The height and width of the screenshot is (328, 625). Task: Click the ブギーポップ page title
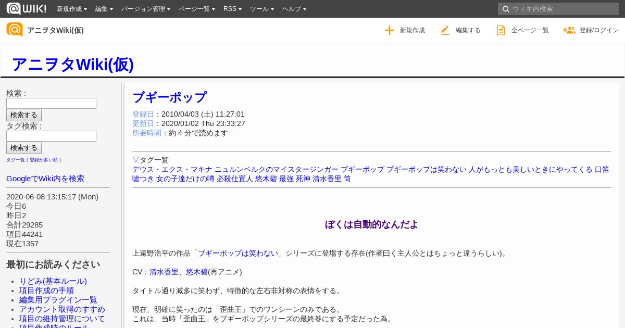pyautogui.click(x=169, y=97)
